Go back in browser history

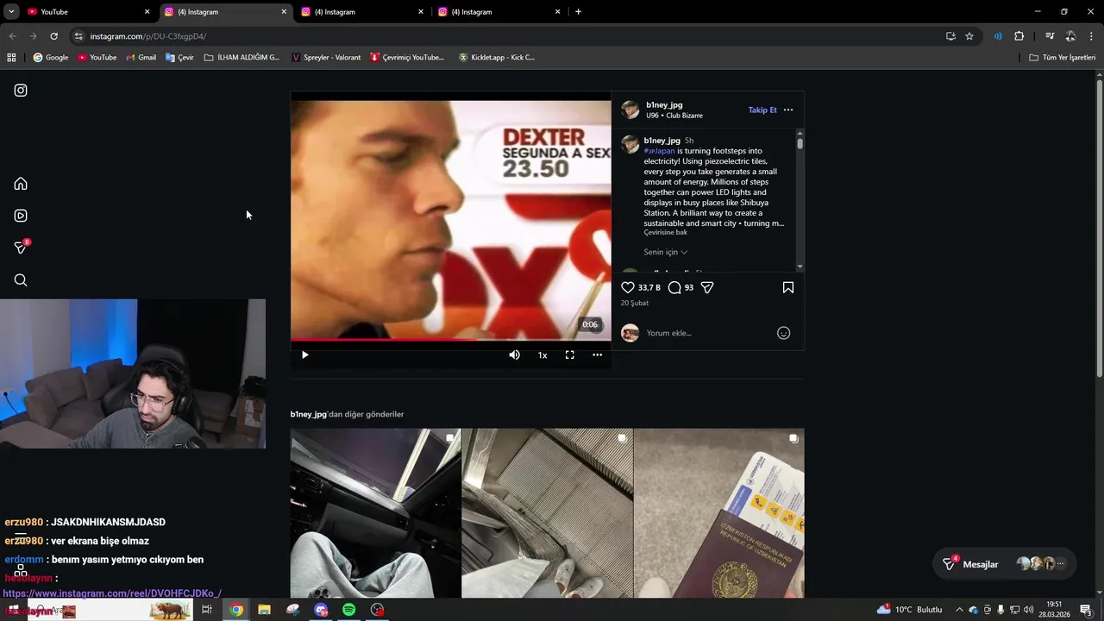tap(12, 36)
